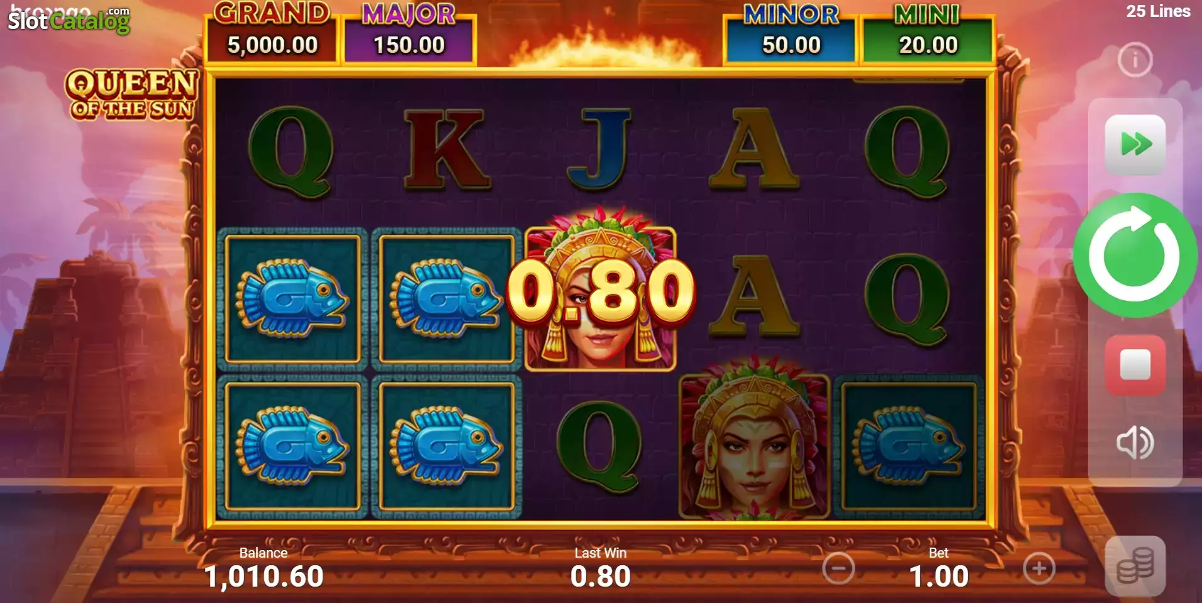The image size is (1202, 603).
Task: Activate the turbo fast-forward icon
Action: [x=1135, y=145]
